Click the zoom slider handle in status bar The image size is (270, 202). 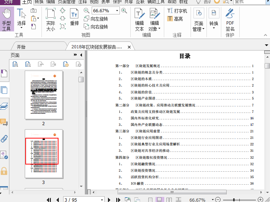[x=234, y=199]
